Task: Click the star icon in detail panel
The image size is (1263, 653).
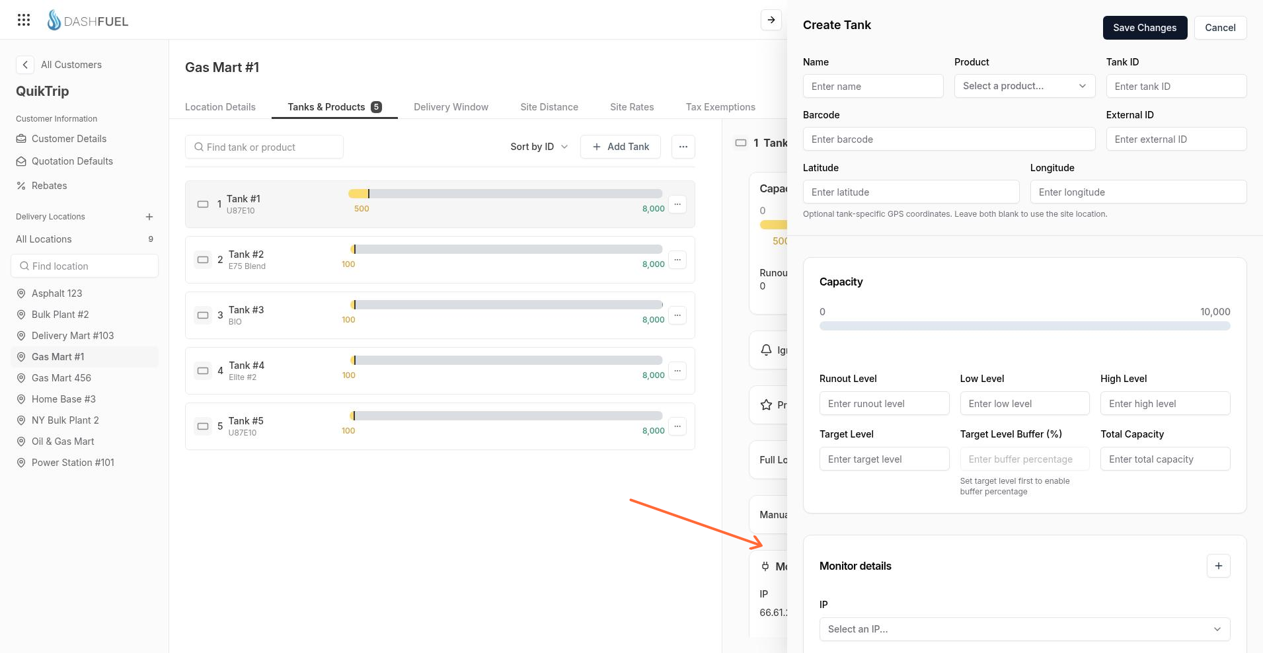Action: [766, 405]
